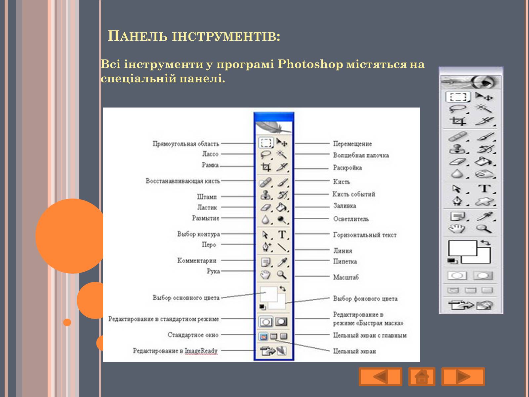Open foreground color swatch in labeled diagram

click(x=268, y=293)
